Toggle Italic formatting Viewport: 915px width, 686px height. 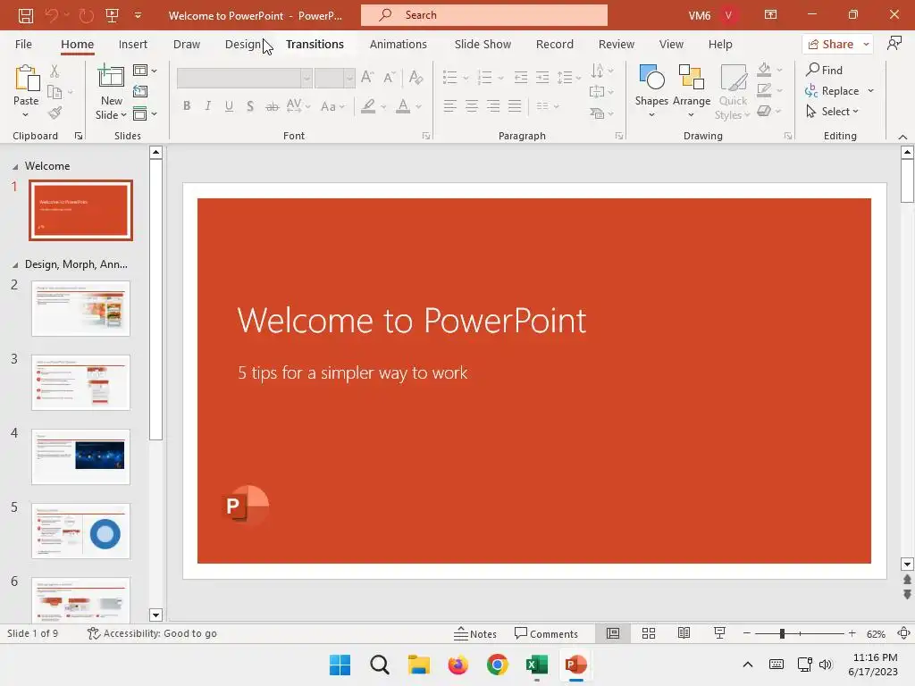point(207,106)
